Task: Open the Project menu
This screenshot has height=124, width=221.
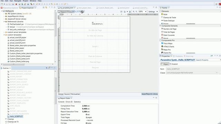Action: tap(26, 1)
